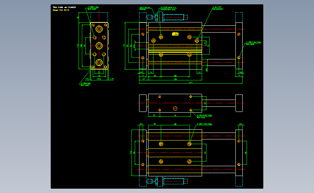Click the round port between the four middle-view holes
The image size is (314, 193).
point(175,109)
